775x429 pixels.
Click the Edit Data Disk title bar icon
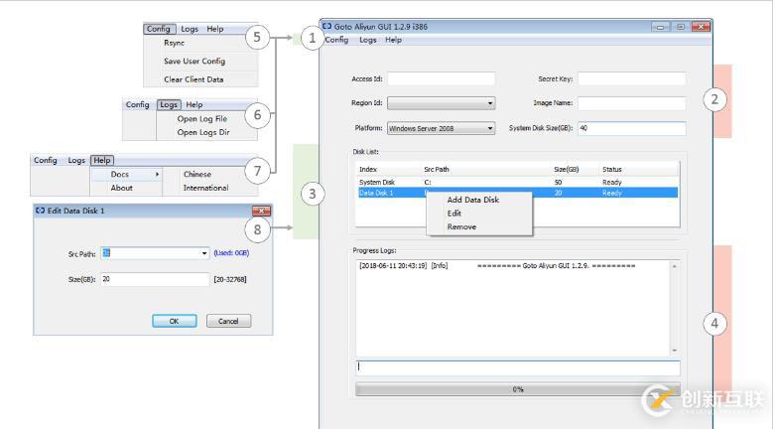(41, 211)
